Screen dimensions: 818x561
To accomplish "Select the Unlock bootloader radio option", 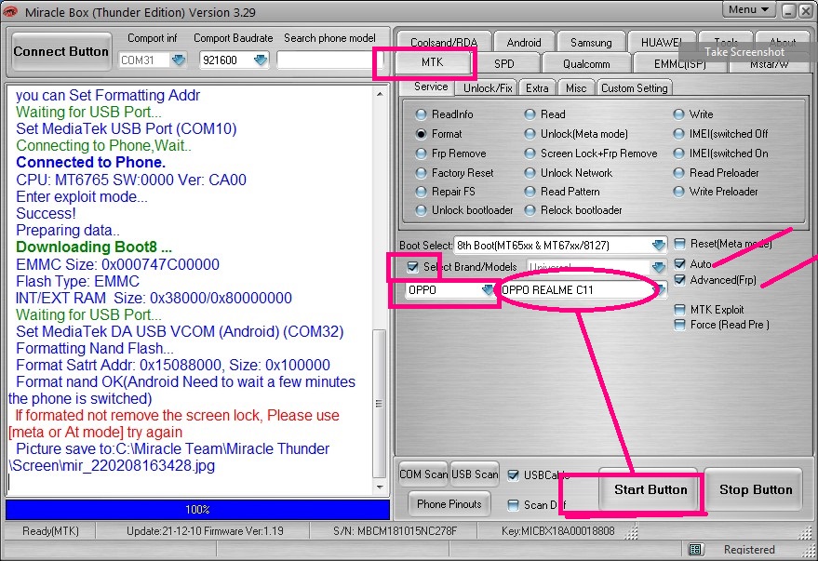I will point(421,210).
